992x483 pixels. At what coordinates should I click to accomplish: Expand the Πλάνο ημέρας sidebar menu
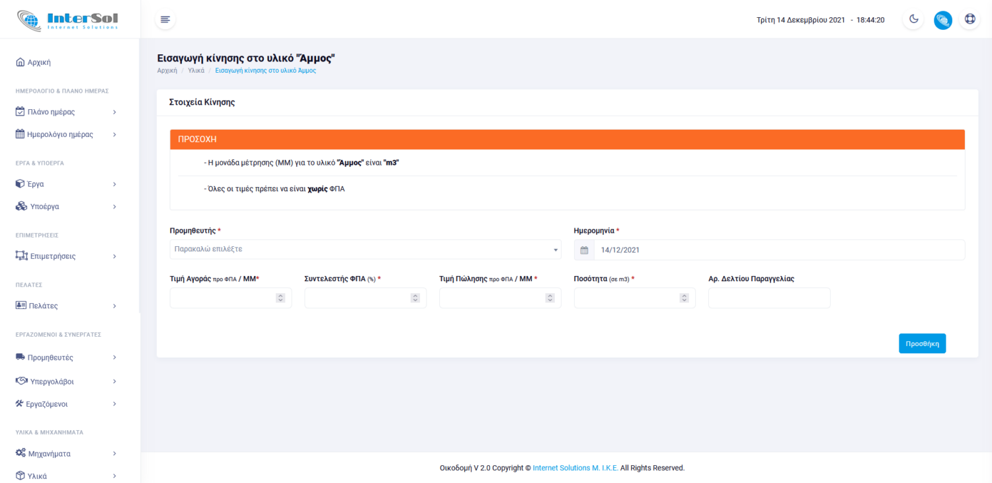66,112
